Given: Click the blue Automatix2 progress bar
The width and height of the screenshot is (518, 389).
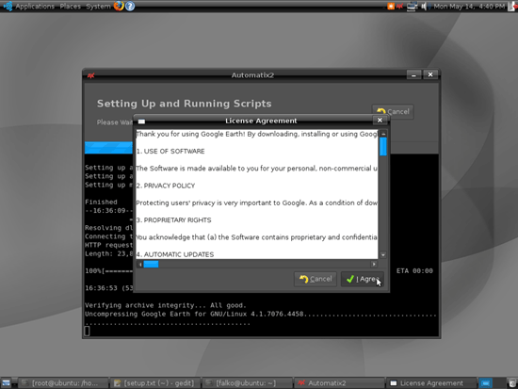Looking at the screenshot, I should click(x=108, y=147).
